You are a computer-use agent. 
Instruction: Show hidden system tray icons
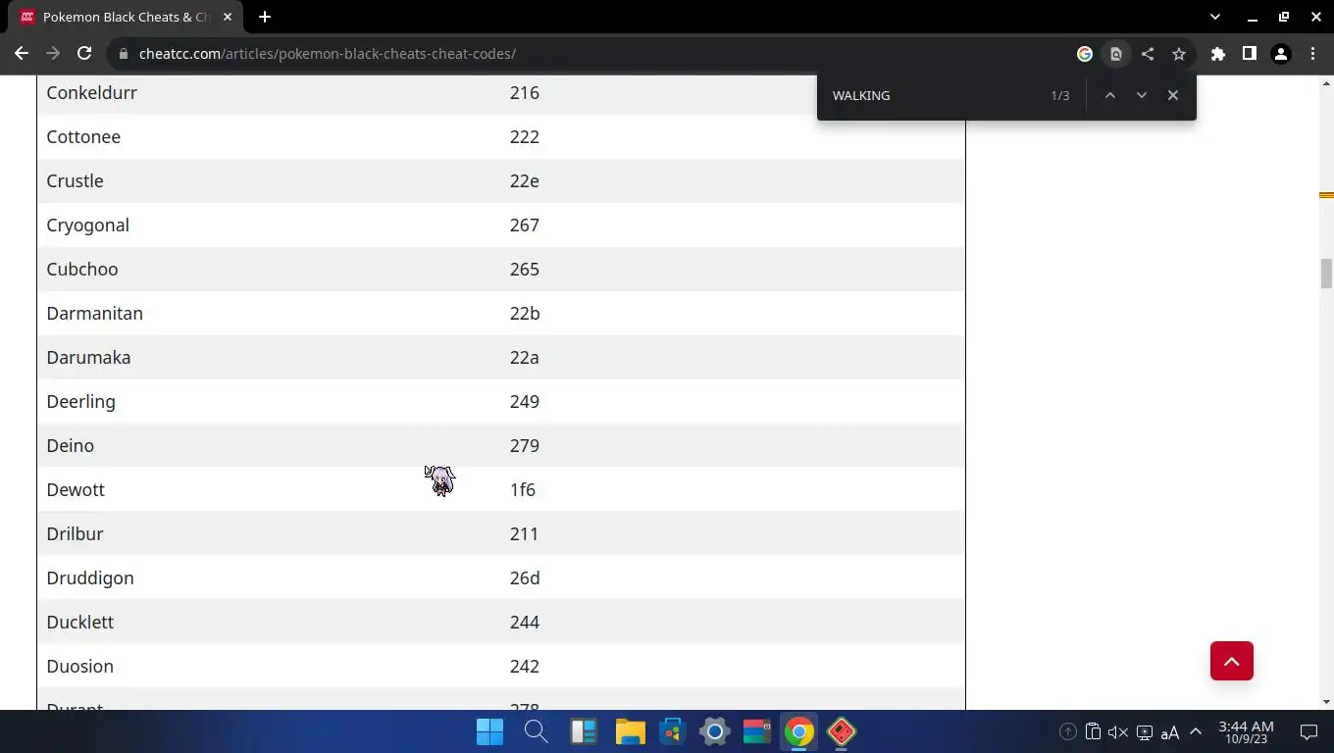(x=1196, y=732)
